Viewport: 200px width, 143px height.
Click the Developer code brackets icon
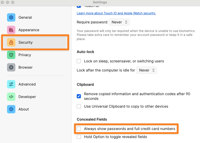pos(11,97)
